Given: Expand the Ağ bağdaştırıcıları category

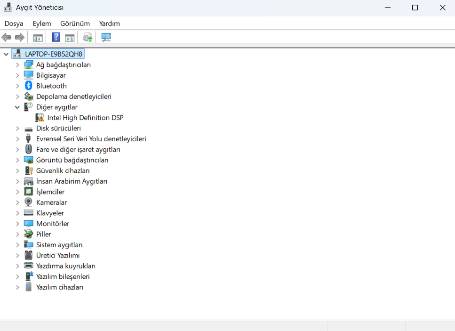Looking at the screenshot, I should 17,65.
